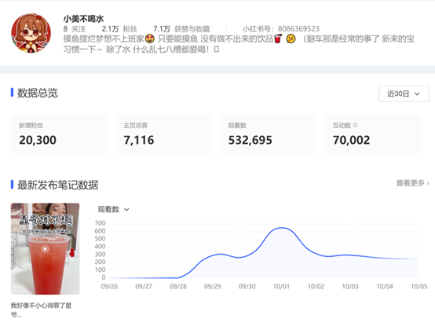Click the username 小美不喝水
The image size is (435, 323).
(83, 19)
